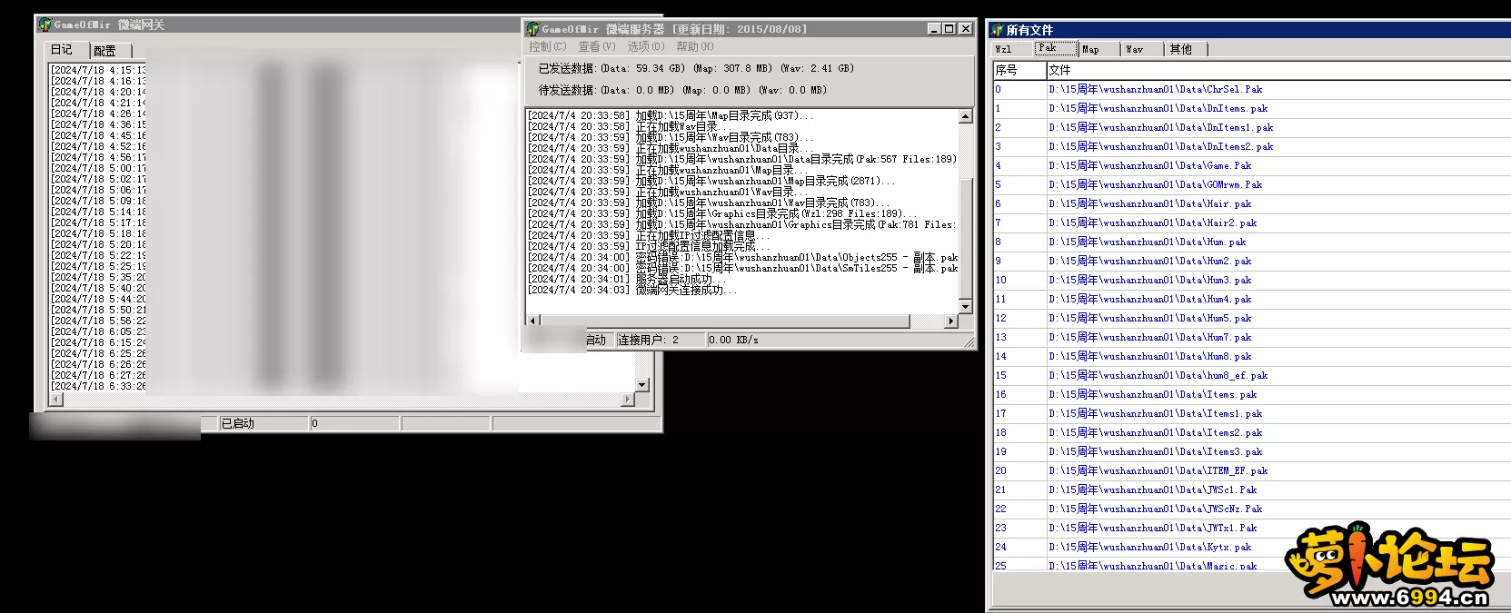Open the 选项(O) menu
Image resolution: width=1511 pixels, height=613 pixels.
click(x=646, y=46)
